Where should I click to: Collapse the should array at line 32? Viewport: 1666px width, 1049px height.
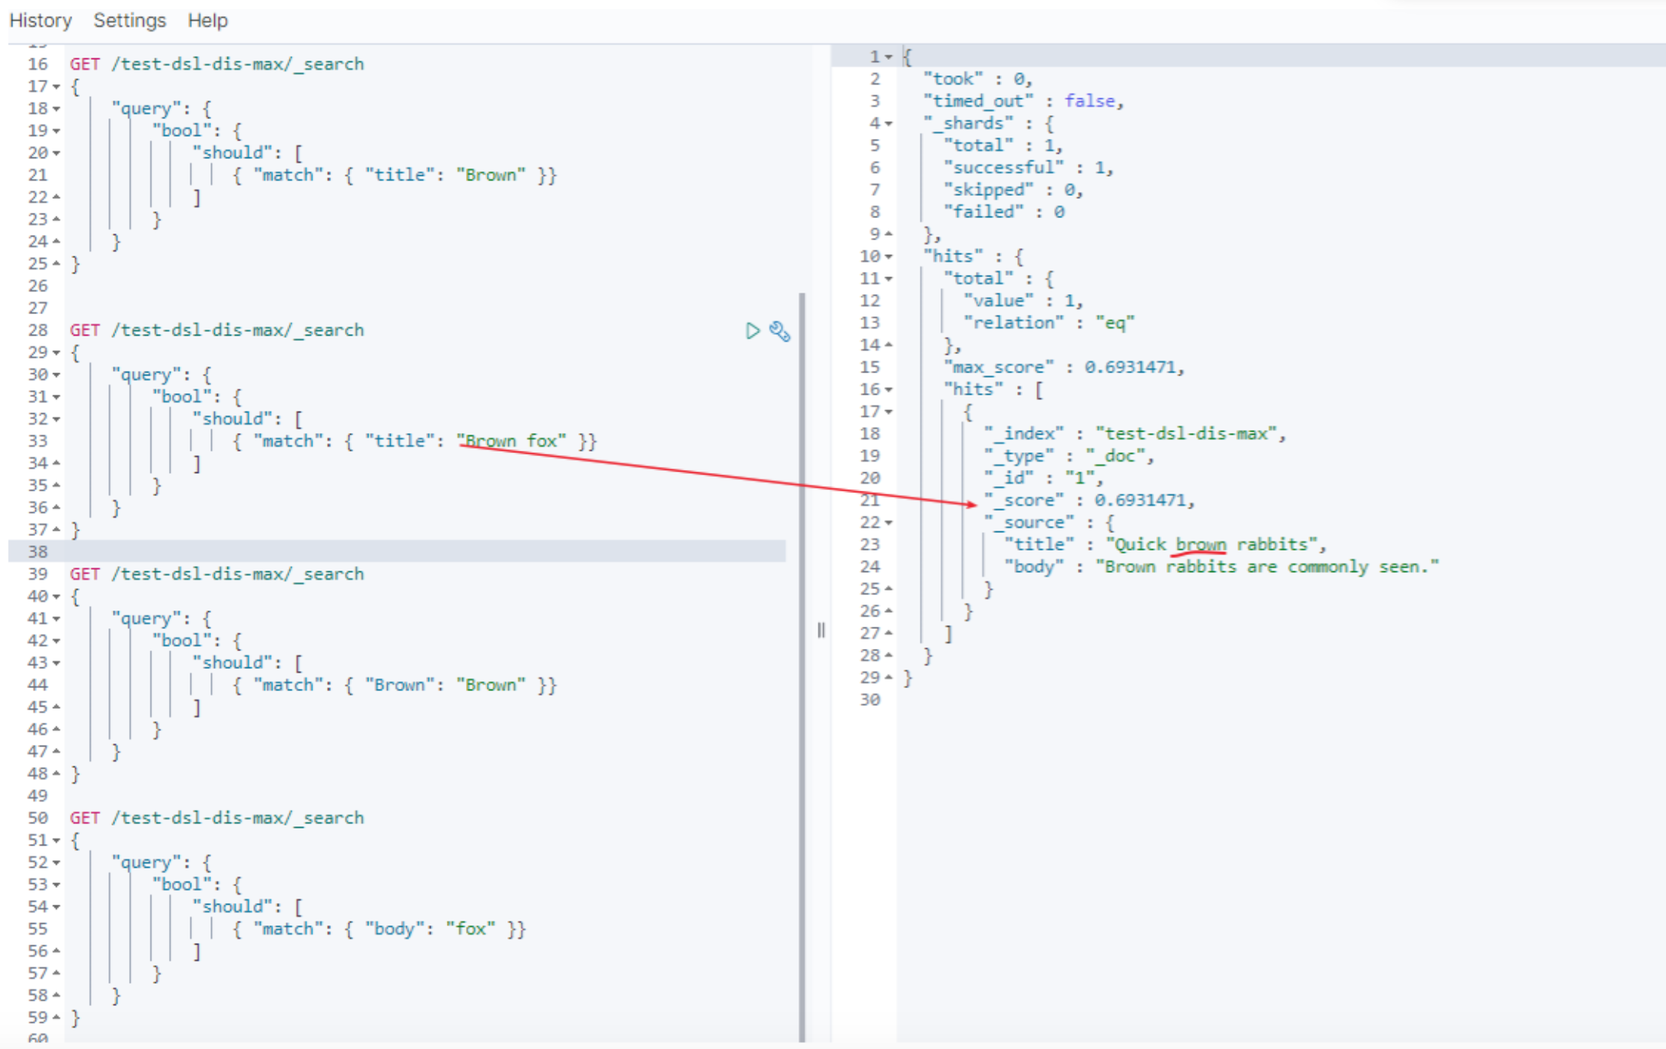click(x=56, y=420)
